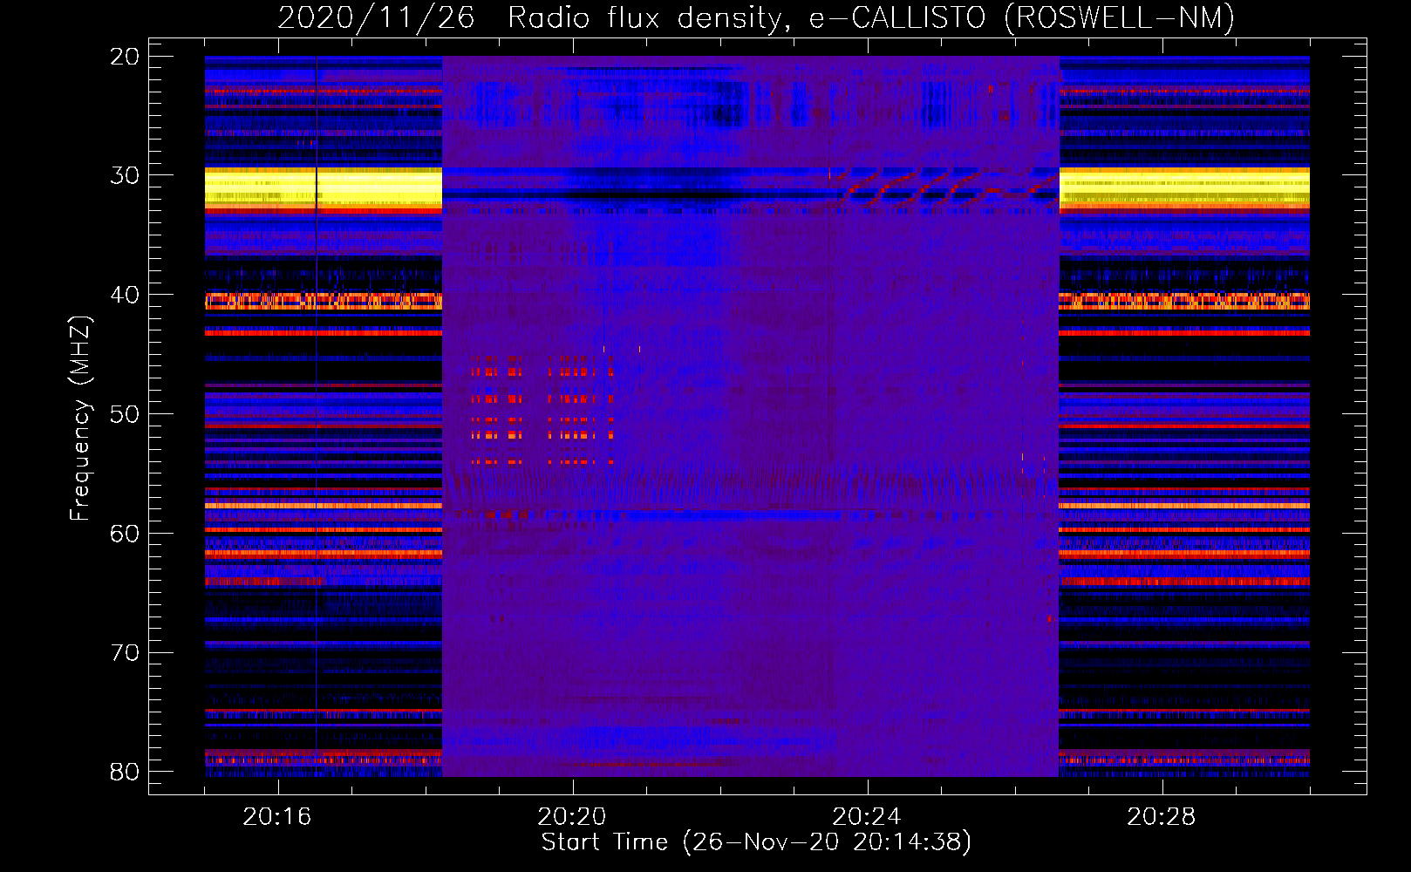Click the 20:16 time tick label
1411x872 pixels.
[277, 817]
